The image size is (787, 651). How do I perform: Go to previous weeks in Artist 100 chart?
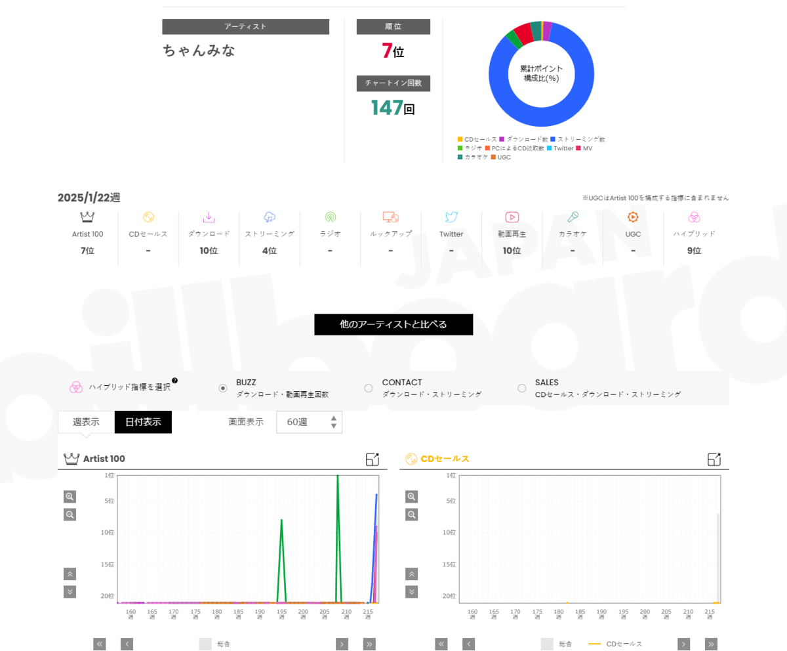127,644
